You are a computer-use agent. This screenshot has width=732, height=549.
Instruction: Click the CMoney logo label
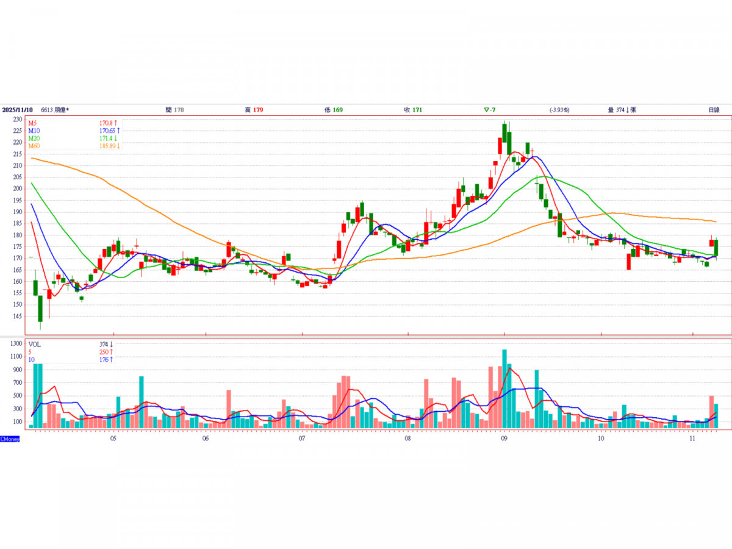10,439
